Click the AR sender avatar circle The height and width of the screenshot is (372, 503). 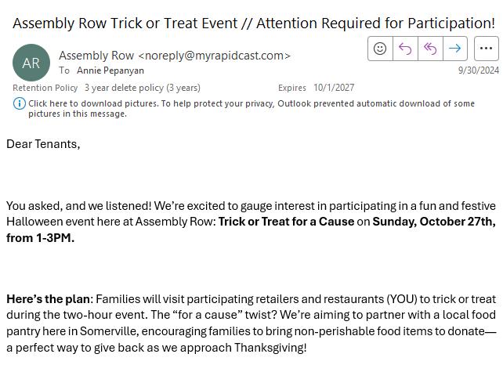[x=31, y=63]
